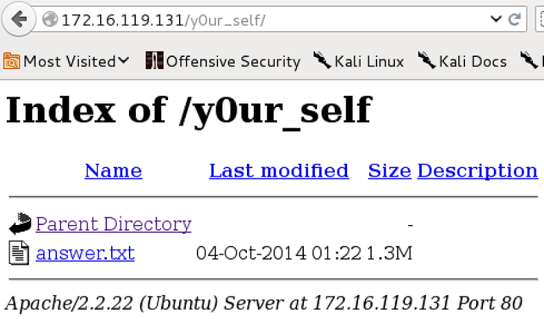This screenshot has height=319, width=544.
Task: Expand the URL bar history dropdown arrow
Action: [496, 19]
